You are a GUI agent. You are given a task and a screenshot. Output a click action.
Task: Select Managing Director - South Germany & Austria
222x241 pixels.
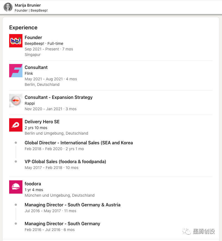(x=73, y=205)
